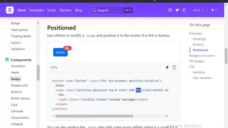This screenshot has width=228, height=128.
Task: Open Docs in the navbar
Action: 22,10
